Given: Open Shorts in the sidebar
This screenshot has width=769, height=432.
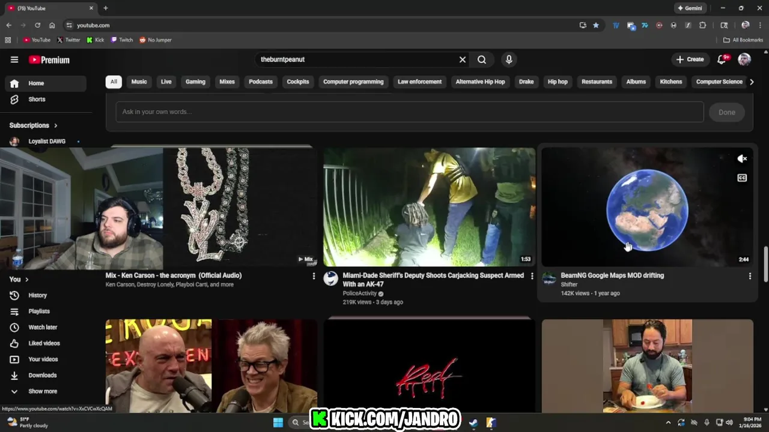Looking at the screenshot, I should (x=46, y=99).
